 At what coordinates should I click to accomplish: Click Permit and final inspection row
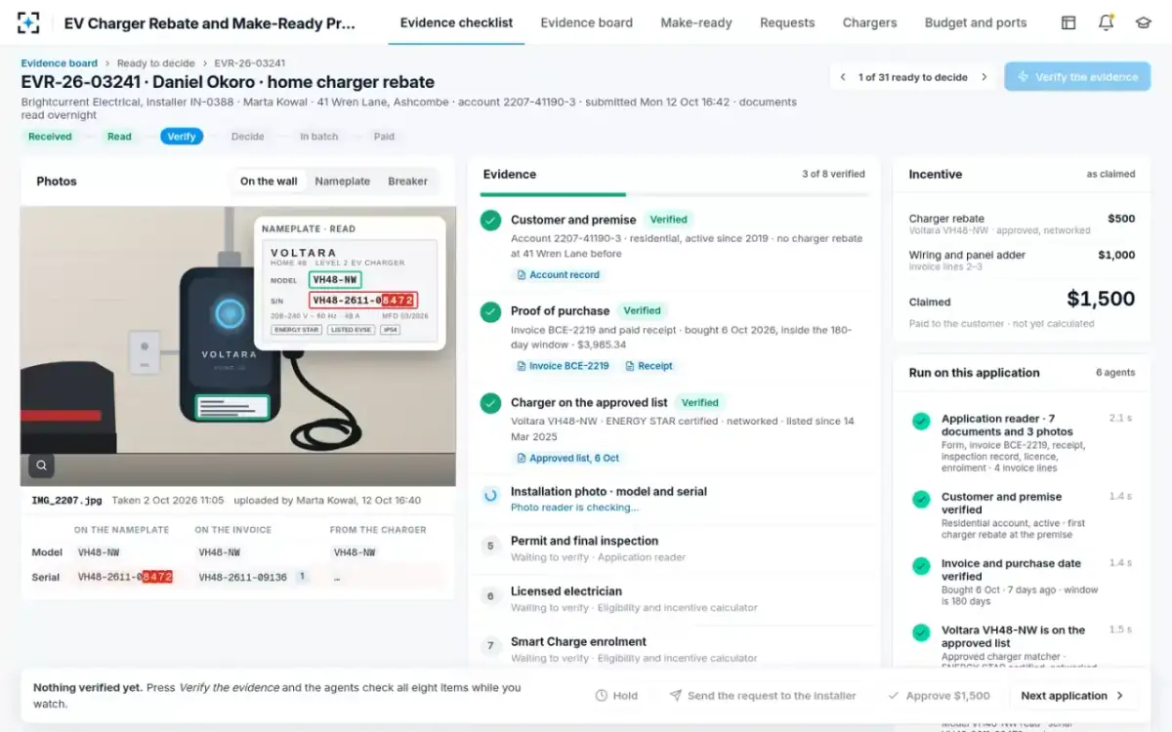pyautogui.click(x=674, y=548)
